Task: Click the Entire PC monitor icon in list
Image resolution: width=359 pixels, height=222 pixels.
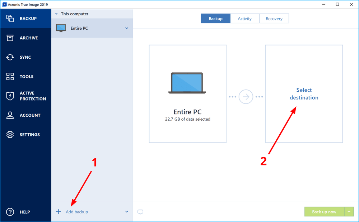Action: coord(61,28)
